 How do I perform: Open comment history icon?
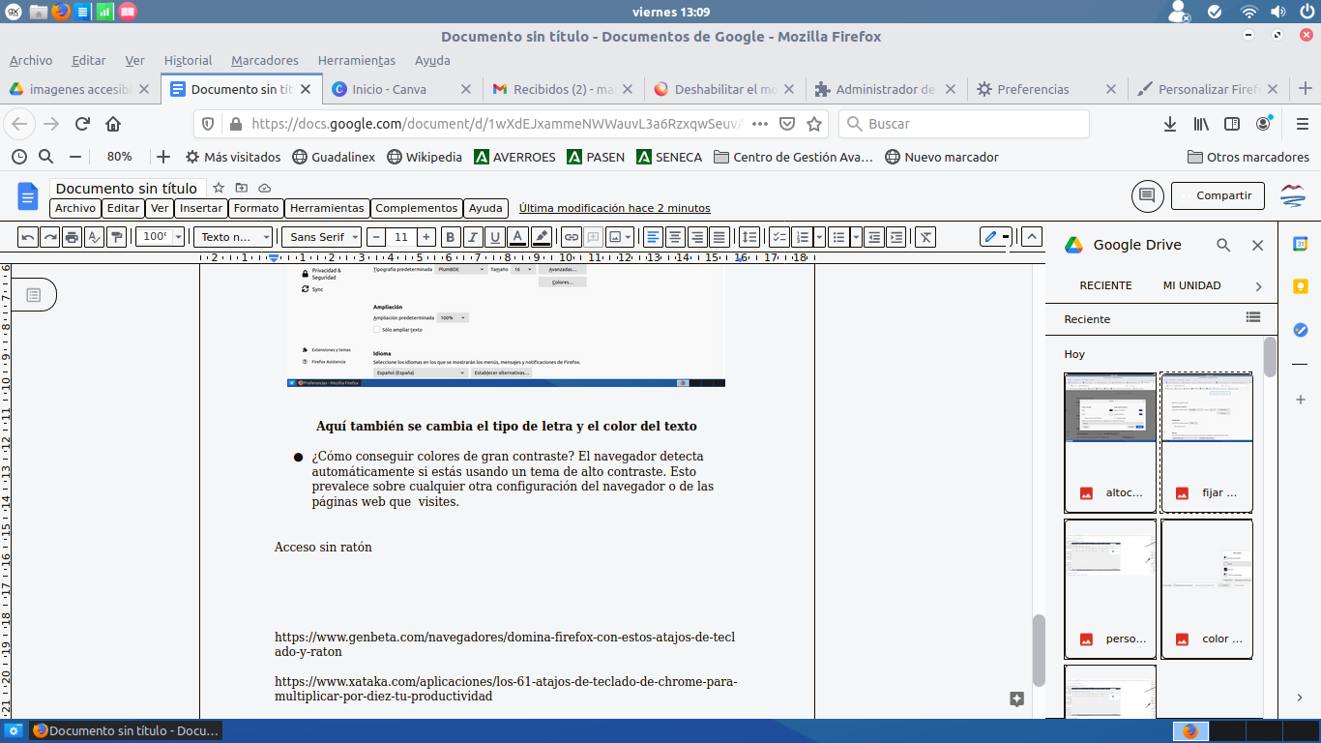pos(1147,195)
